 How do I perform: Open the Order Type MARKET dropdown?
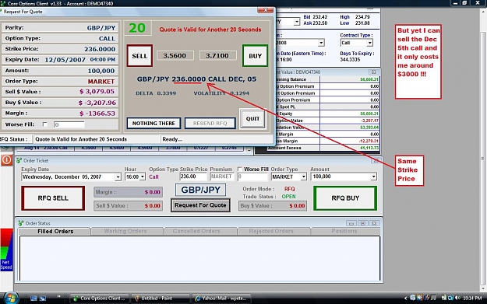(303, 177)
